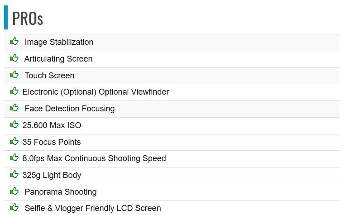Click thumbs-up icon beside Selfie & Vlogger row
This screenshot has height=215, width=345.
click(x=14, y=208)
